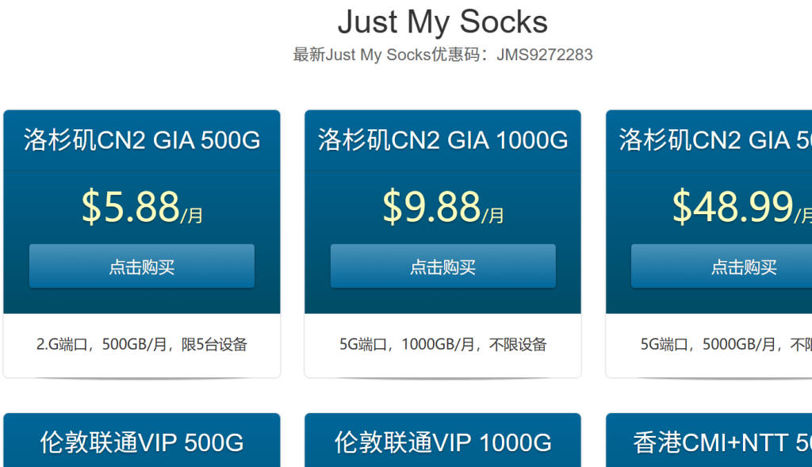
Task: Click the /月 suffix beside $9.88
Action: 493,216
